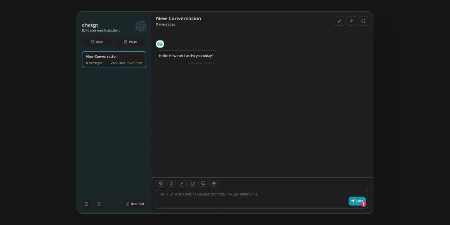Toggle fullscreen mode icon
The height and width of the screenshot is (225, 450).
[x=363, y=21]
